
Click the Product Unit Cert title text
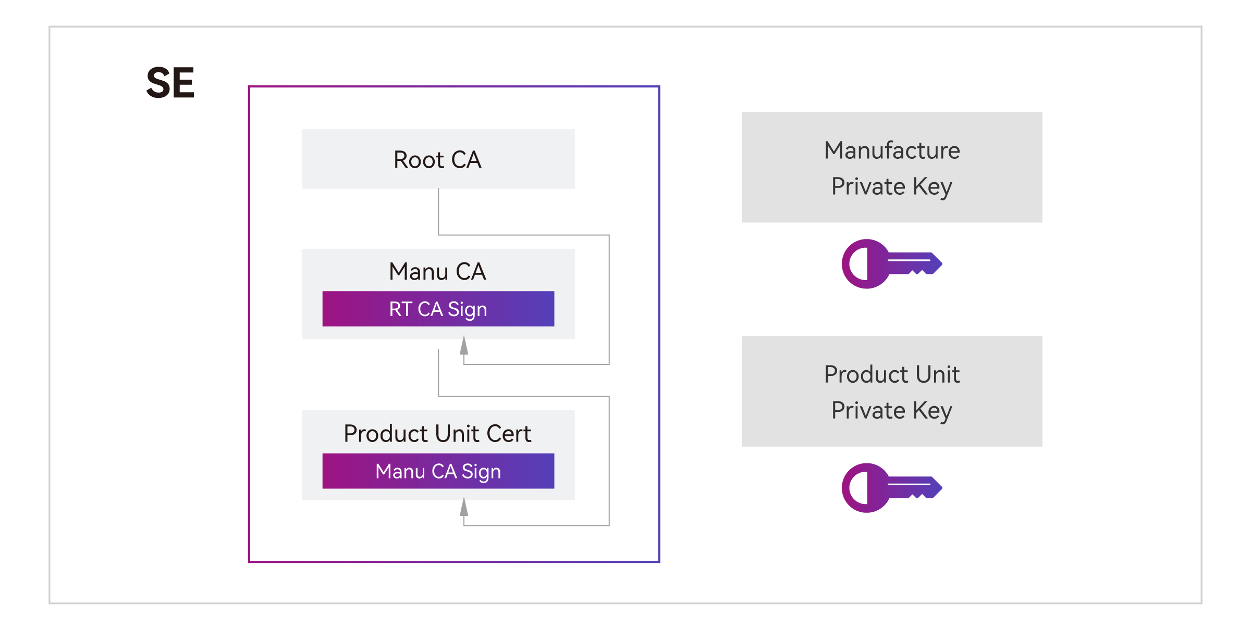pos(438,433)
